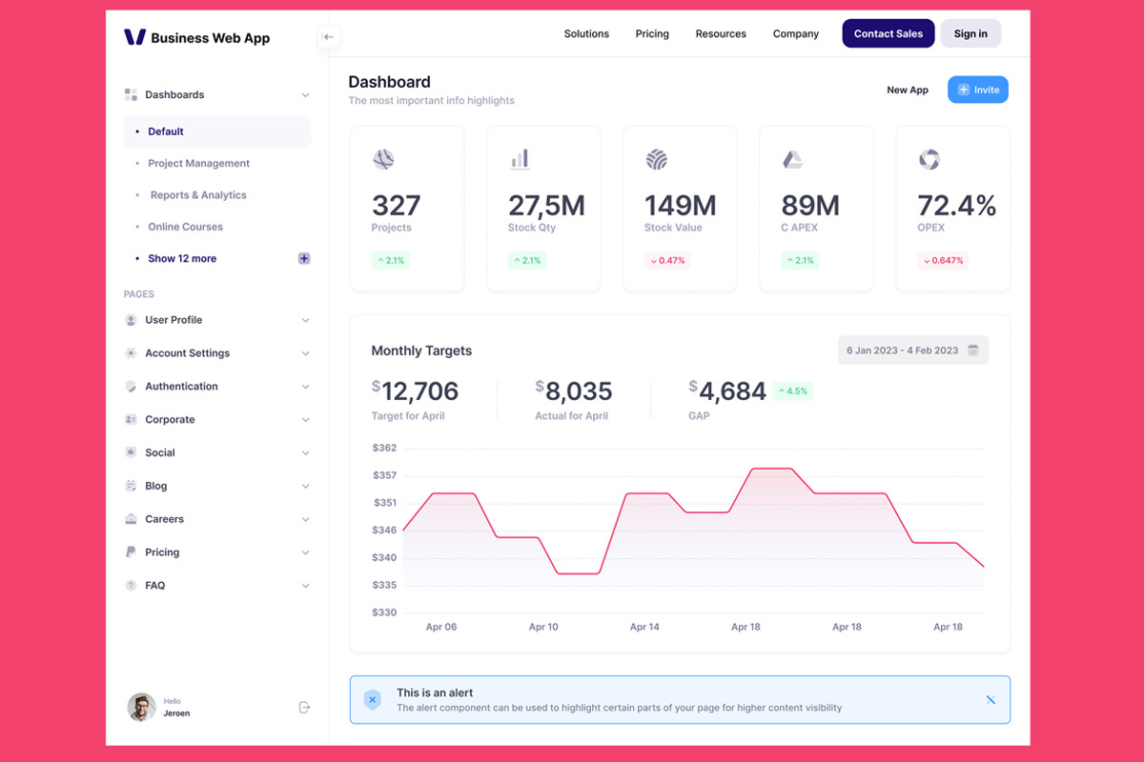1144x762 pixels.
Task: Click the Blog sidebar icon
Action: (x=131, y=486)
